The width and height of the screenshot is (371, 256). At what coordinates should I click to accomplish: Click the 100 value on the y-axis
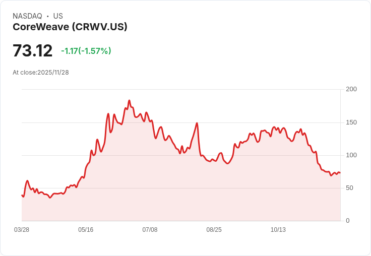click(x=351, y=155)
